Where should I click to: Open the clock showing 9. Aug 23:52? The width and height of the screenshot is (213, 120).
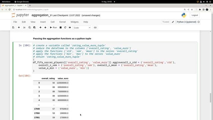click(107, 2)
